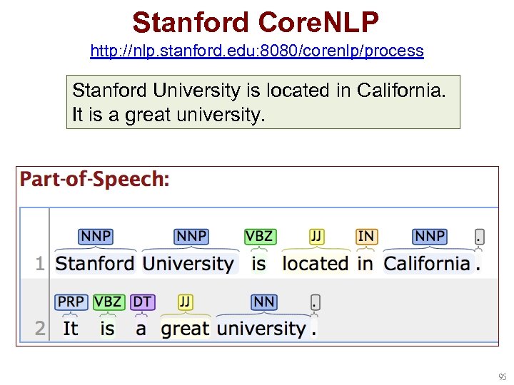The image size is (514, 385).
Task: Select the orange IN tag
Action: 366,237
